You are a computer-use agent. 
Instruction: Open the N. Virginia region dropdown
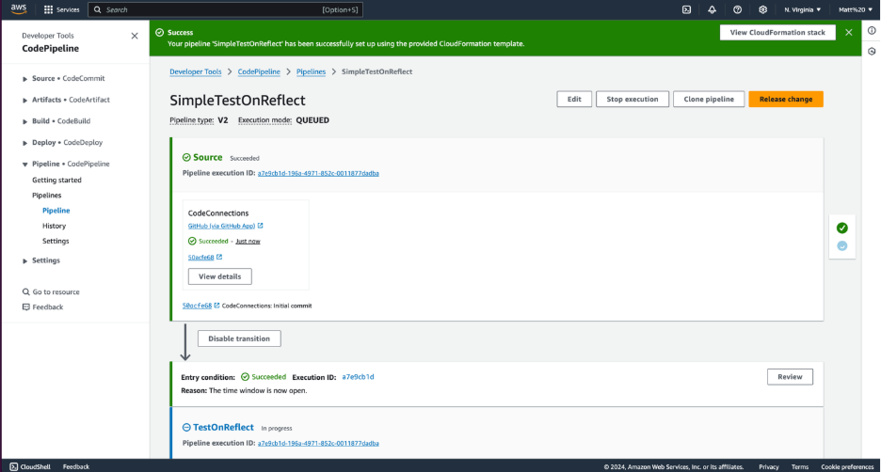pyautogui.click(x=802, y=9)
